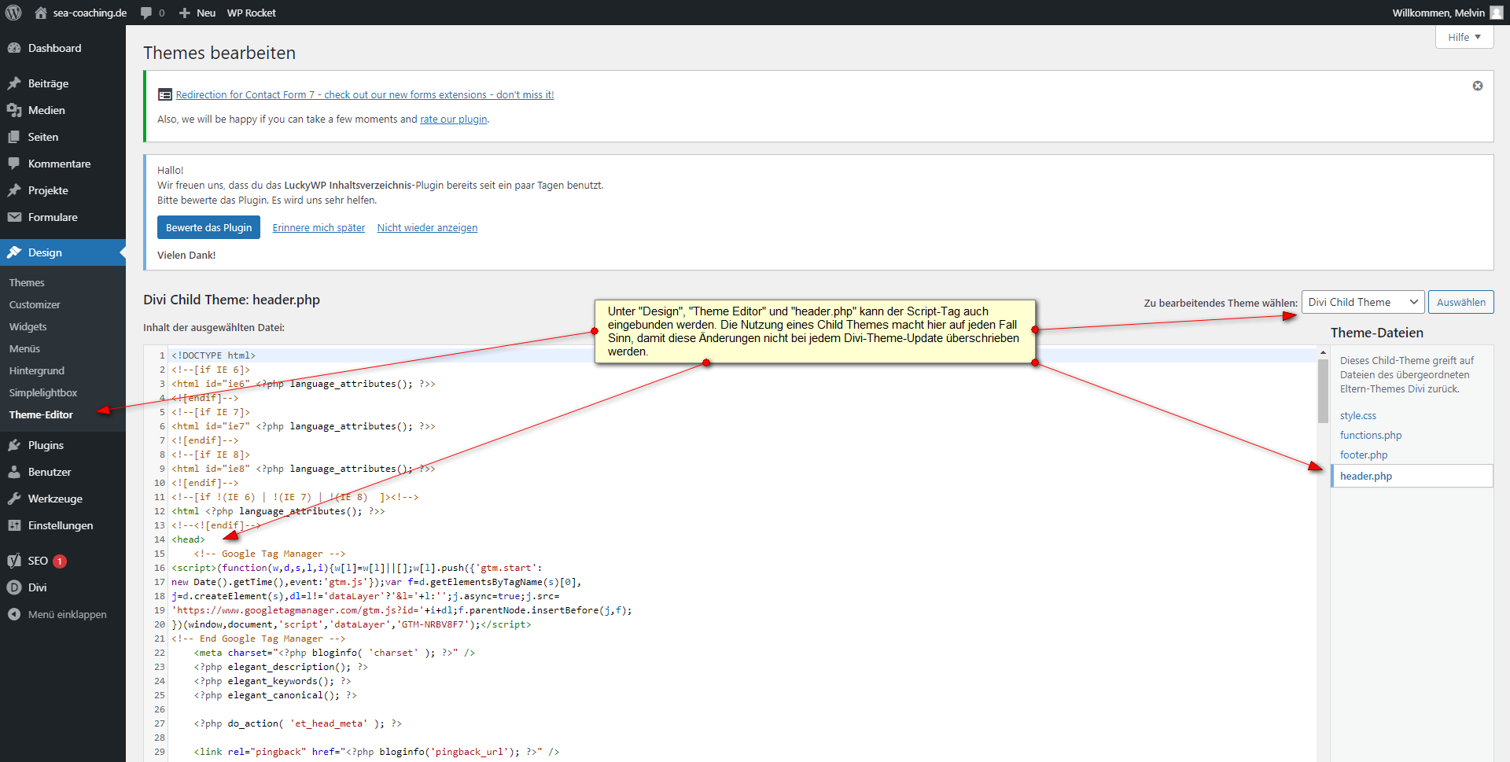Click line containing GTM-NRBV8F7
The image size is (1510, 762).
pyautogui.click(x=352, y=624)
